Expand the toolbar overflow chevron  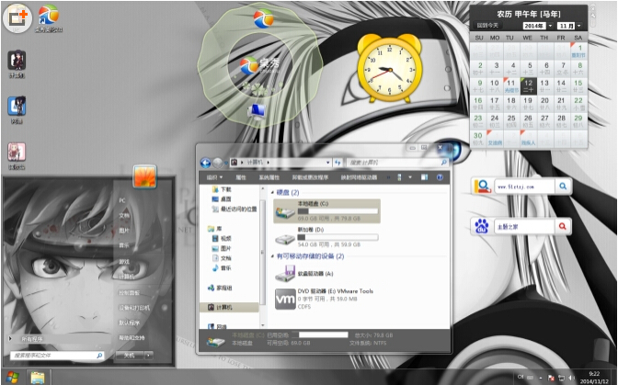[388, 177]
